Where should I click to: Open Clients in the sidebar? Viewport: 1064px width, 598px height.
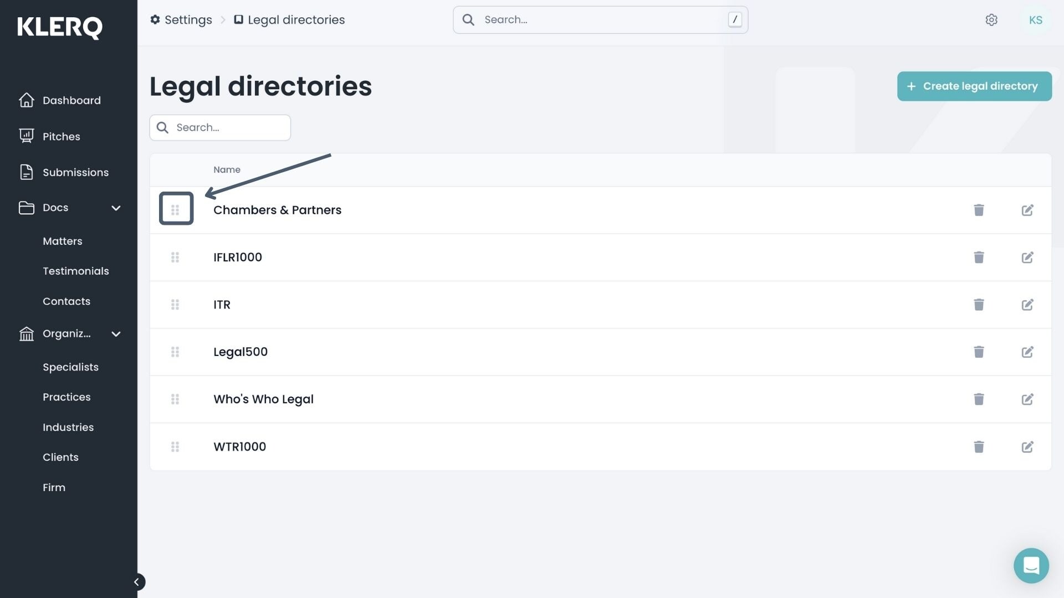60,457
